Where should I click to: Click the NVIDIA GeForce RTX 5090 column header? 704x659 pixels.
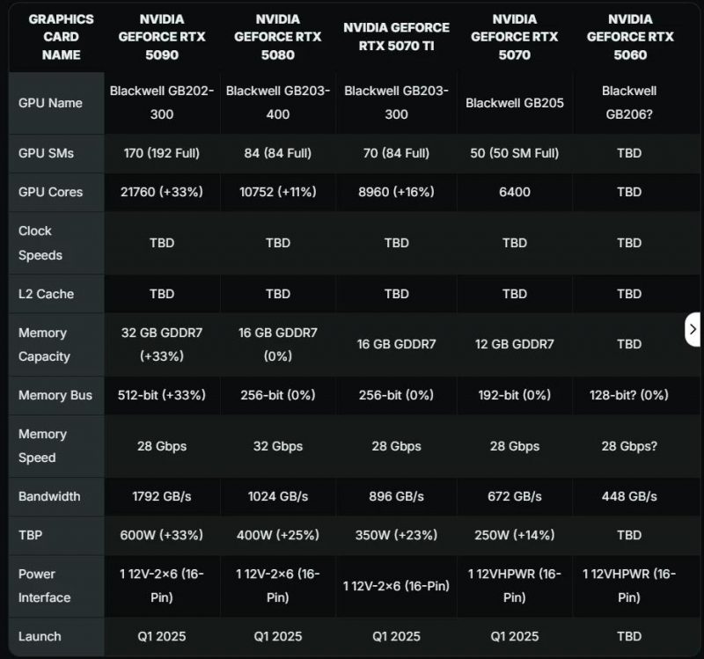click(162, 37)
